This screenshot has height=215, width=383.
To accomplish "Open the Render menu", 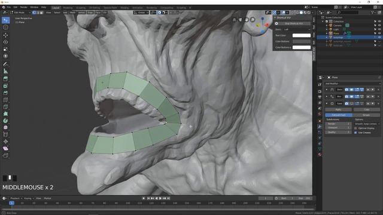I will coord(24,7).
